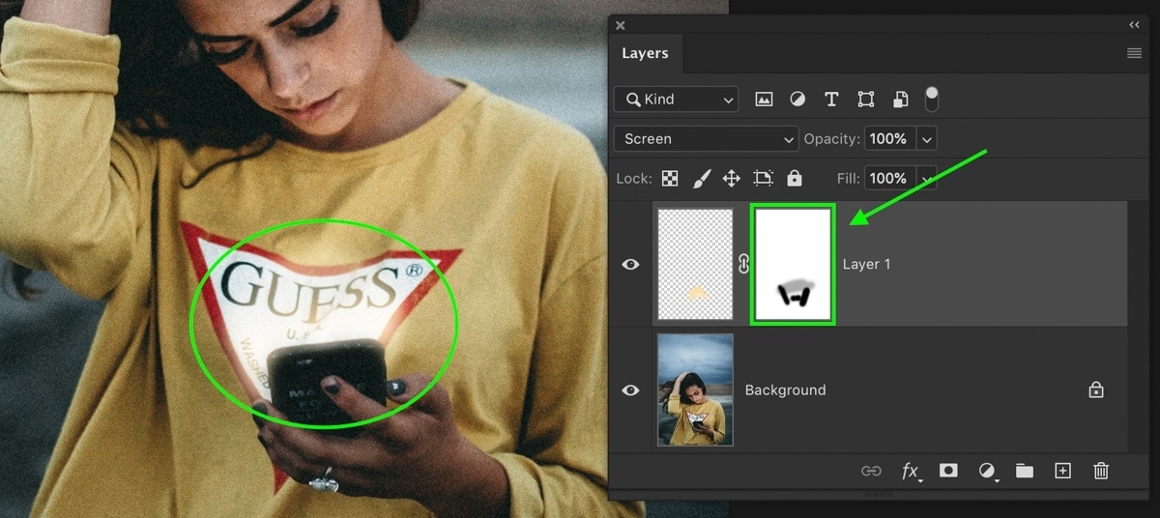Select the Background layer thumbnail
The width and height of the screenshot is (1160, 518).
[x=695, y=389]
